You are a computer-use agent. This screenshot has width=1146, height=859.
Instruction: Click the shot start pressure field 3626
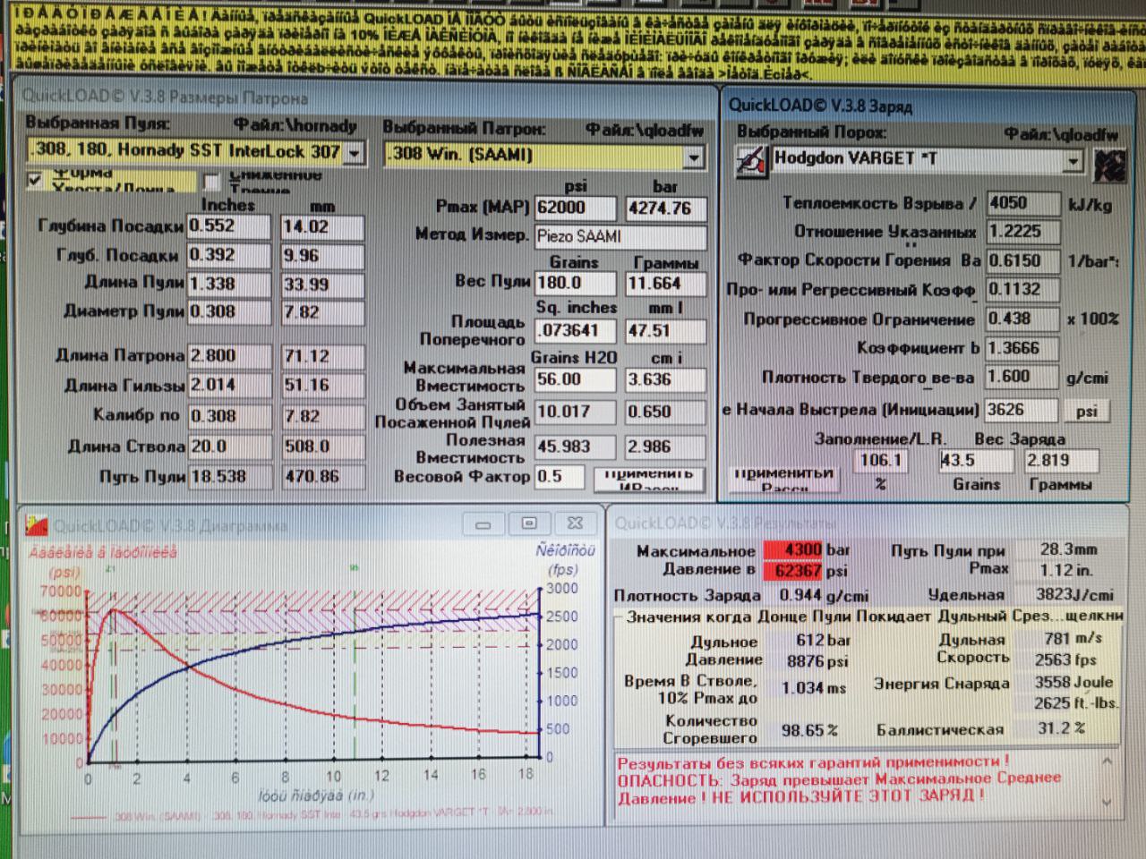click(1021, 410)
